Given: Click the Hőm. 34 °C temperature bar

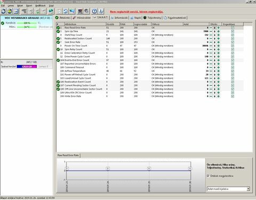Looking at the screenshot, I should [x=27, y=27].
